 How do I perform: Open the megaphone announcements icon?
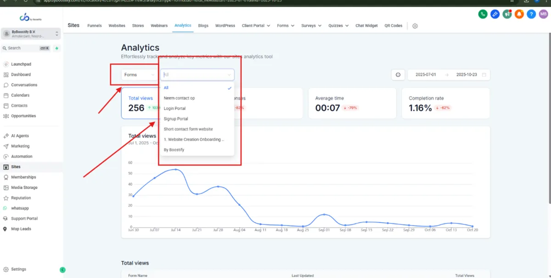507,14
